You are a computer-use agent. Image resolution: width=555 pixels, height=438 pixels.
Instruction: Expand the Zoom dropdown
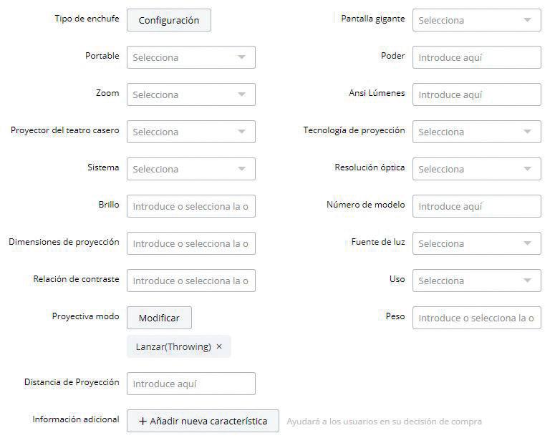click(x=190, y=94)
